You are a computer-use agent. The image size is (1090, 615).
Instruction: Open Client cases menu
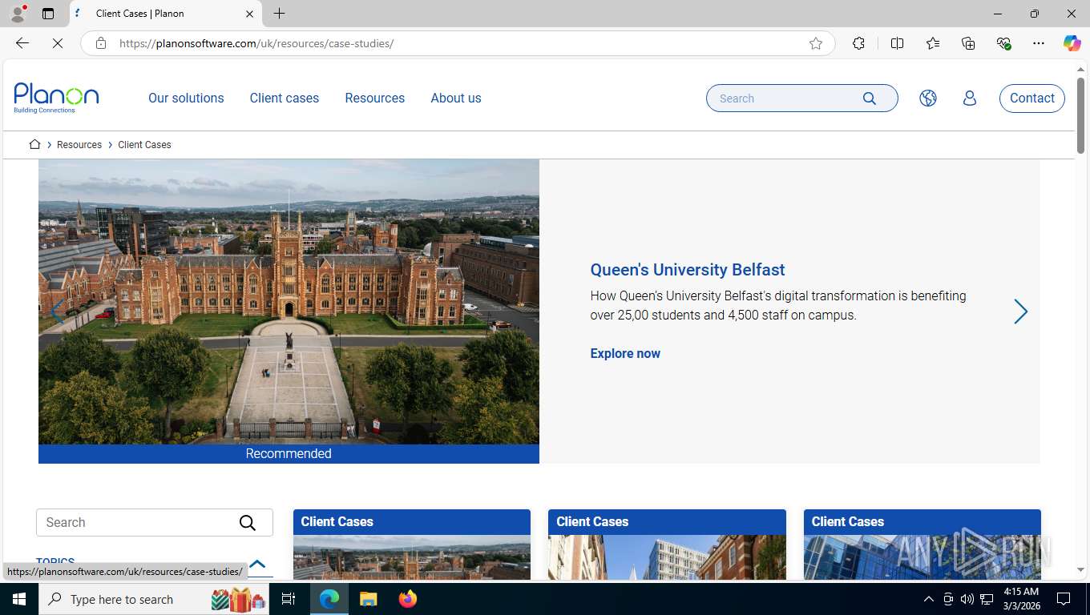[x=285, y=98]
